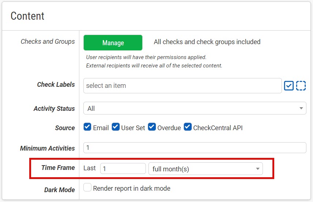Click the 'Email' source label text

coord(101,128)
